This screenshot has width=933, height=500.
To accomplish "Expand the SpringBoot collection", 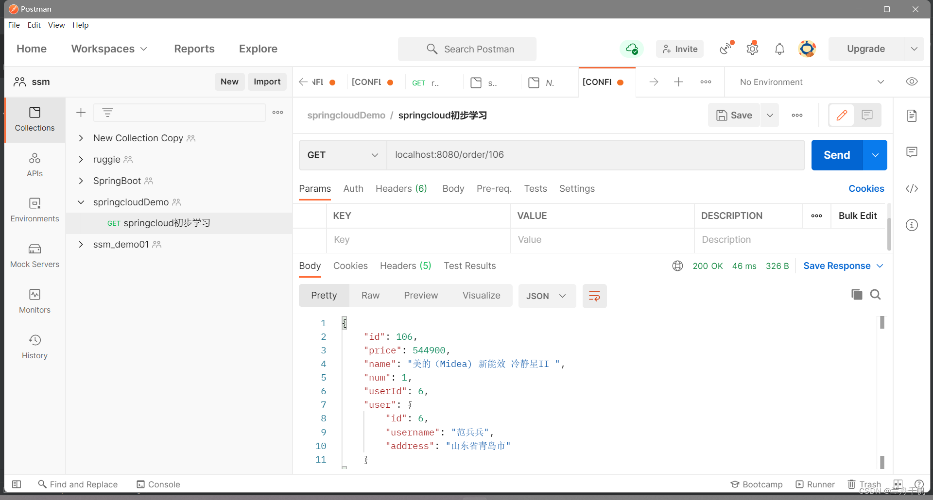I will click(81, 181).
